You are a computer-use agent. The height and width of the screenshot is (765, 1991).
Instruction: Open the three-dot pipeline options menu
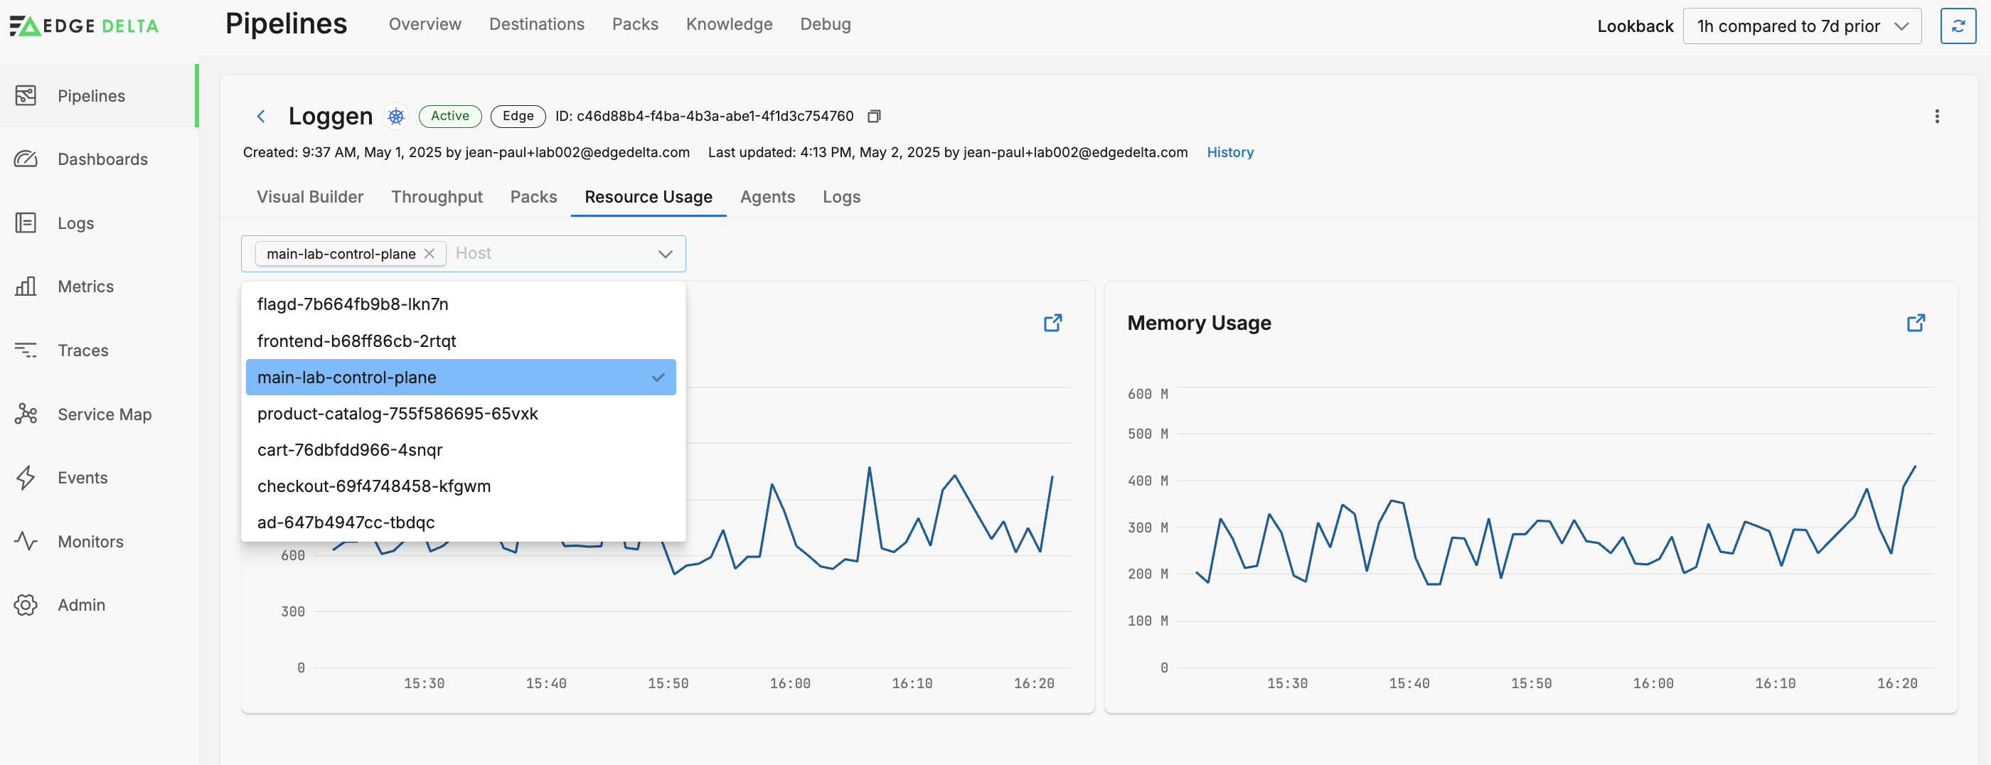pyautogui.click(x=1936, y=116)
